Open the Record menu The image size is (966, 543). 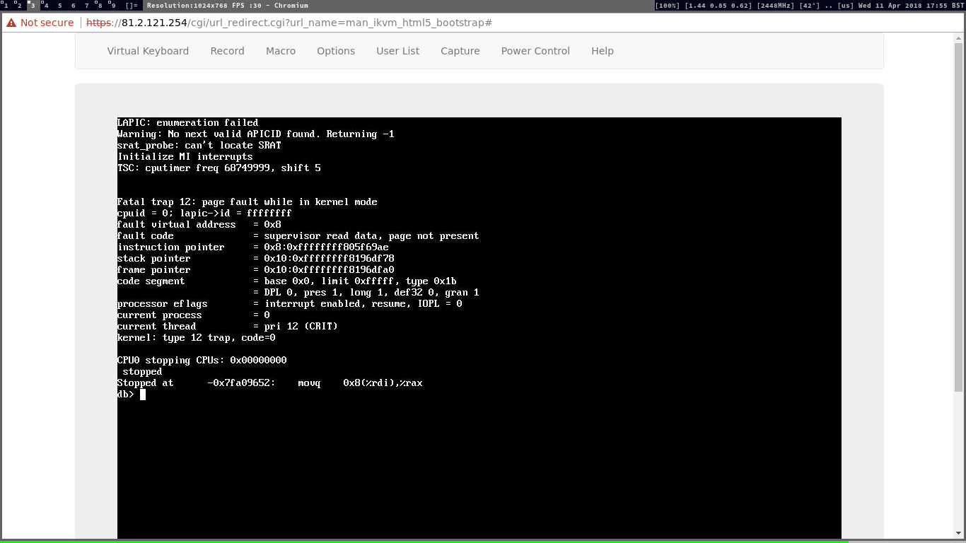[x=227, y=51]
